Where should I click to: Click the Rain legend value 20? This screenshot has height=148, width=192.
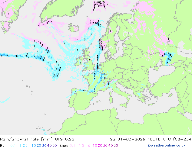pyautogui.click(x=39, y=146)
